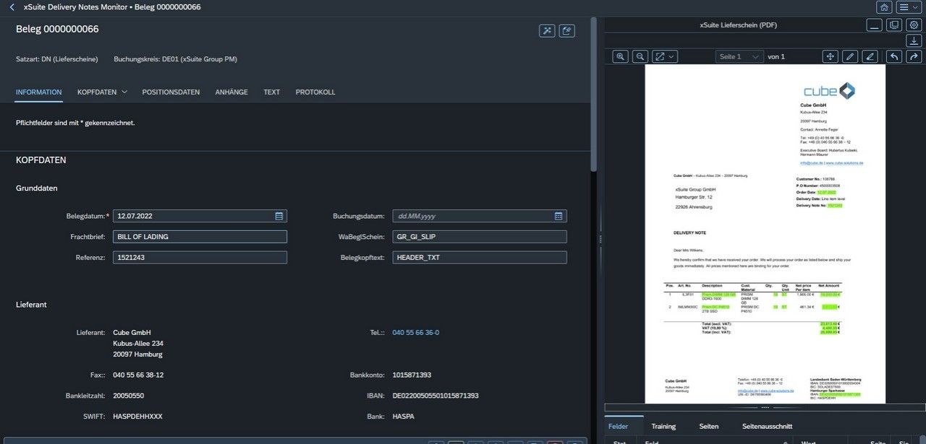This screenshot has width=926, height=444.
Task: Click the vertical scrollbar of the form pane
Action: [x=594, y=94]
